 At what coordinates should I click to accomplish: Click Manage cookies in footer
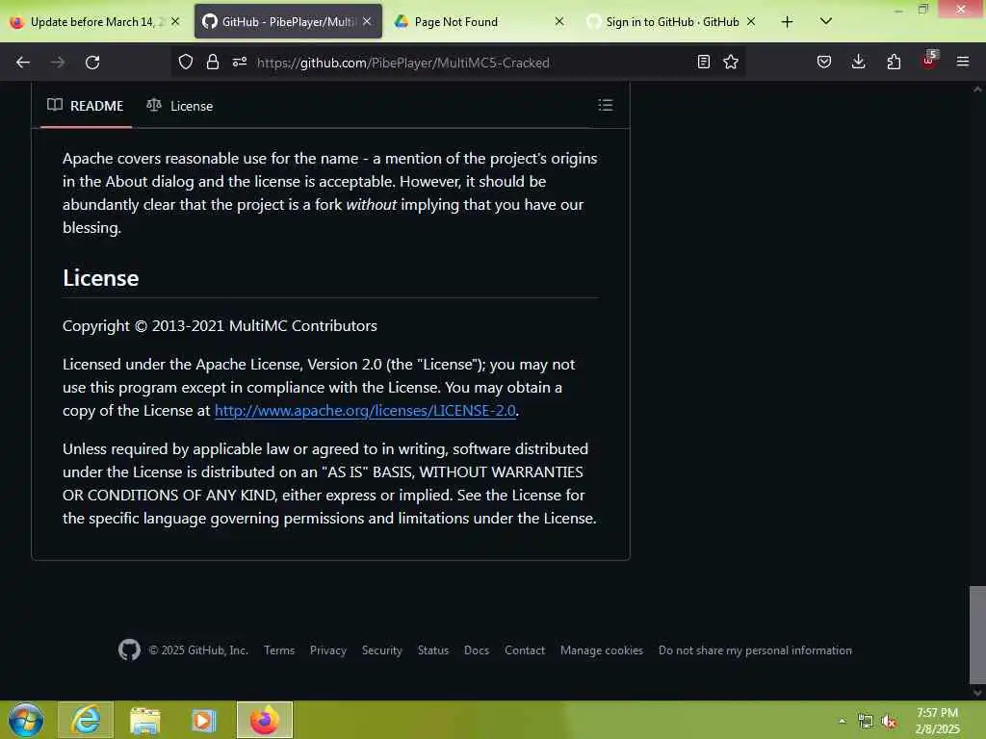click(602, 650)
